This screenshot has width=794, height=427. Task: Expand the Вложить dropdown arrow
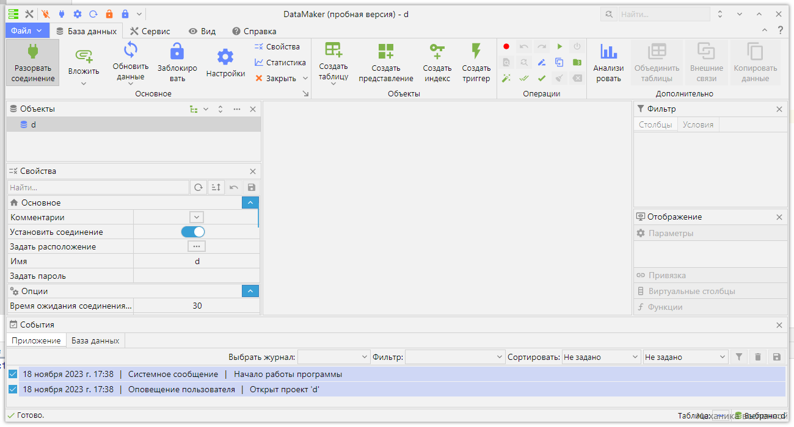point(84,83)
